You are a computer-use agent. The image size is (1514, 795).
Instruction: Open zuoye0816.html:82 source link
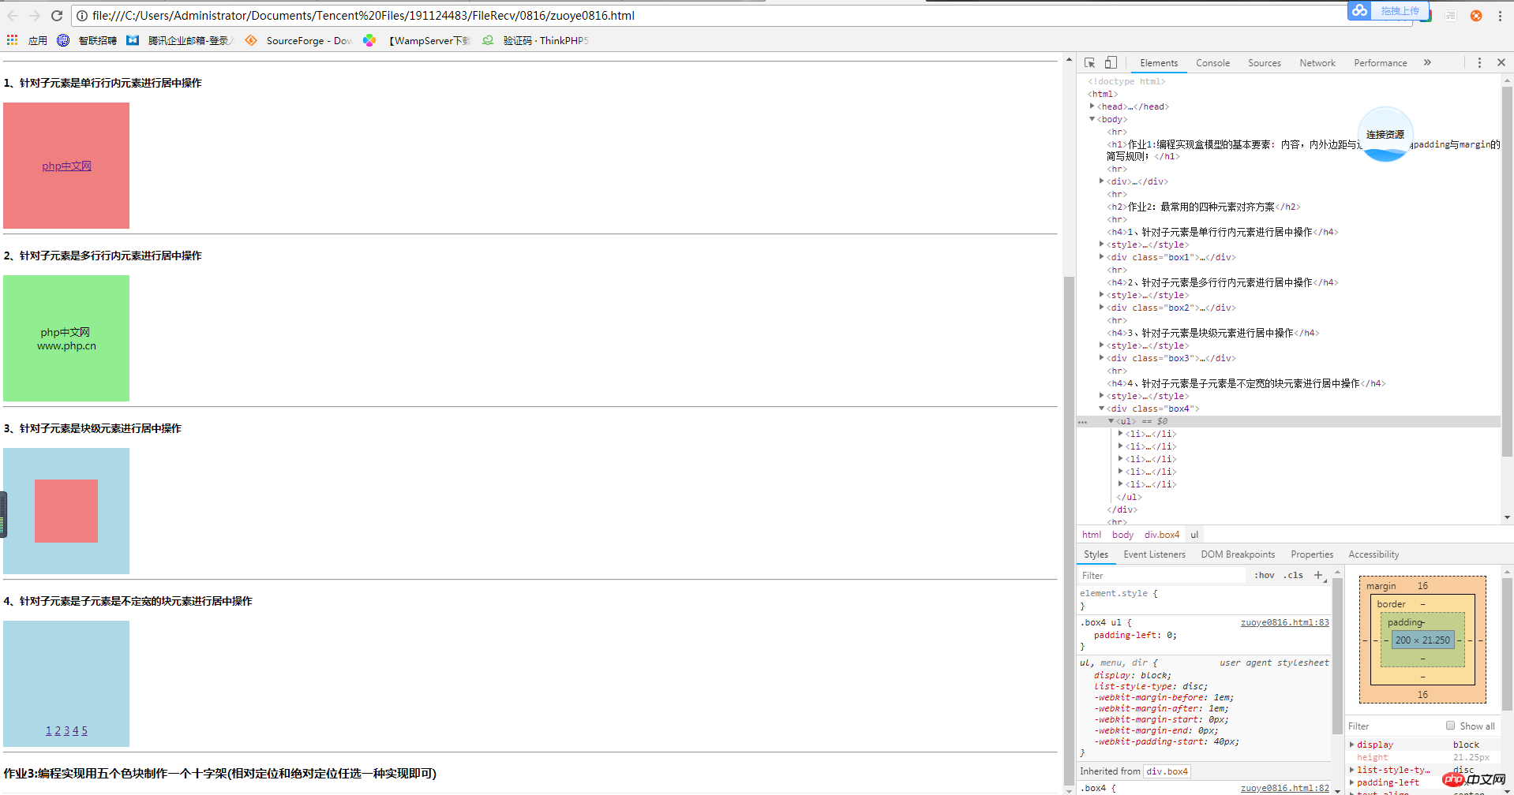coord(1285,788)
